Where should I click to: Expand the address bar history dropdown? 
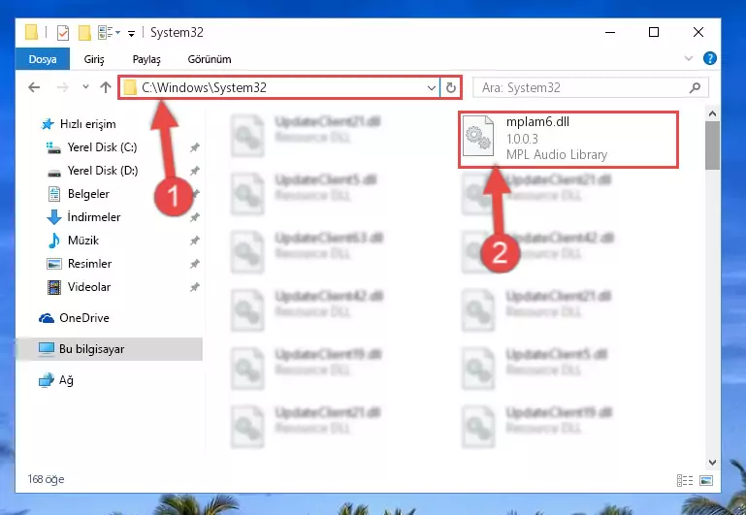point(431,88)
